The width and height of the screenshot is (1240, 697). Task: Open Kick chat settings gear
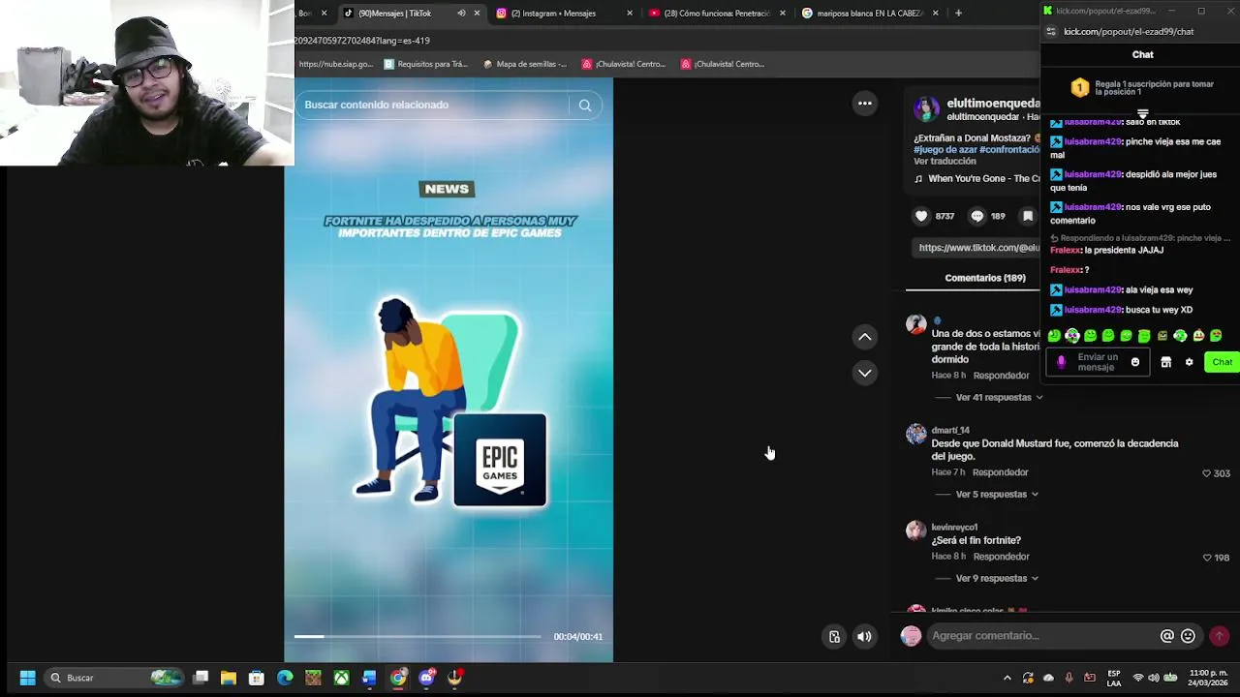click(x=1189, y=362)
